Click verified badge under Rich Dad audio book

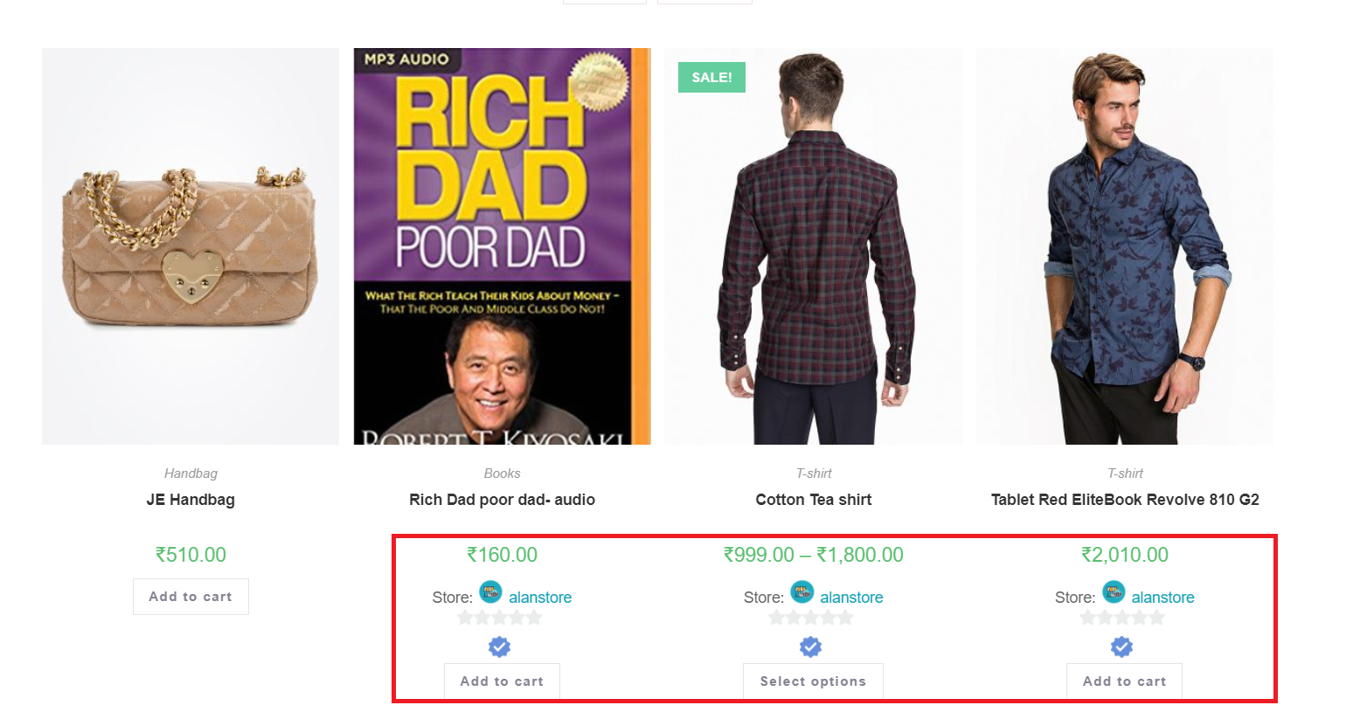[x=499, y=646]
